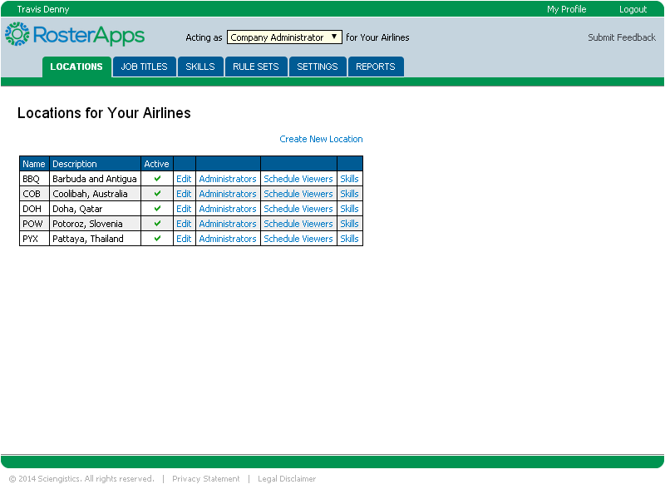View Skills for POW location

pyautogui.click(x=349, y=224)
